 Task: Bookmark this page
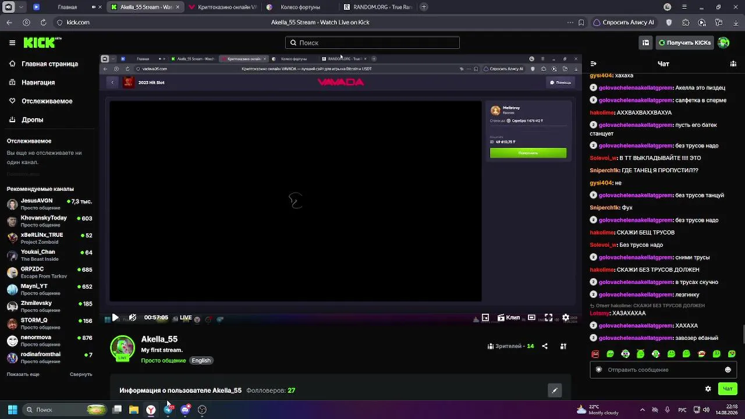pos(581,23)
